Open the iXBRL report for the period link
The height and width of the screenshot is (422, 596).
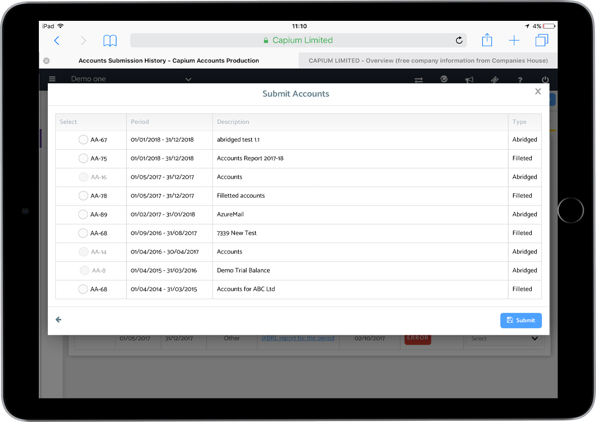(x=298, y=338)
